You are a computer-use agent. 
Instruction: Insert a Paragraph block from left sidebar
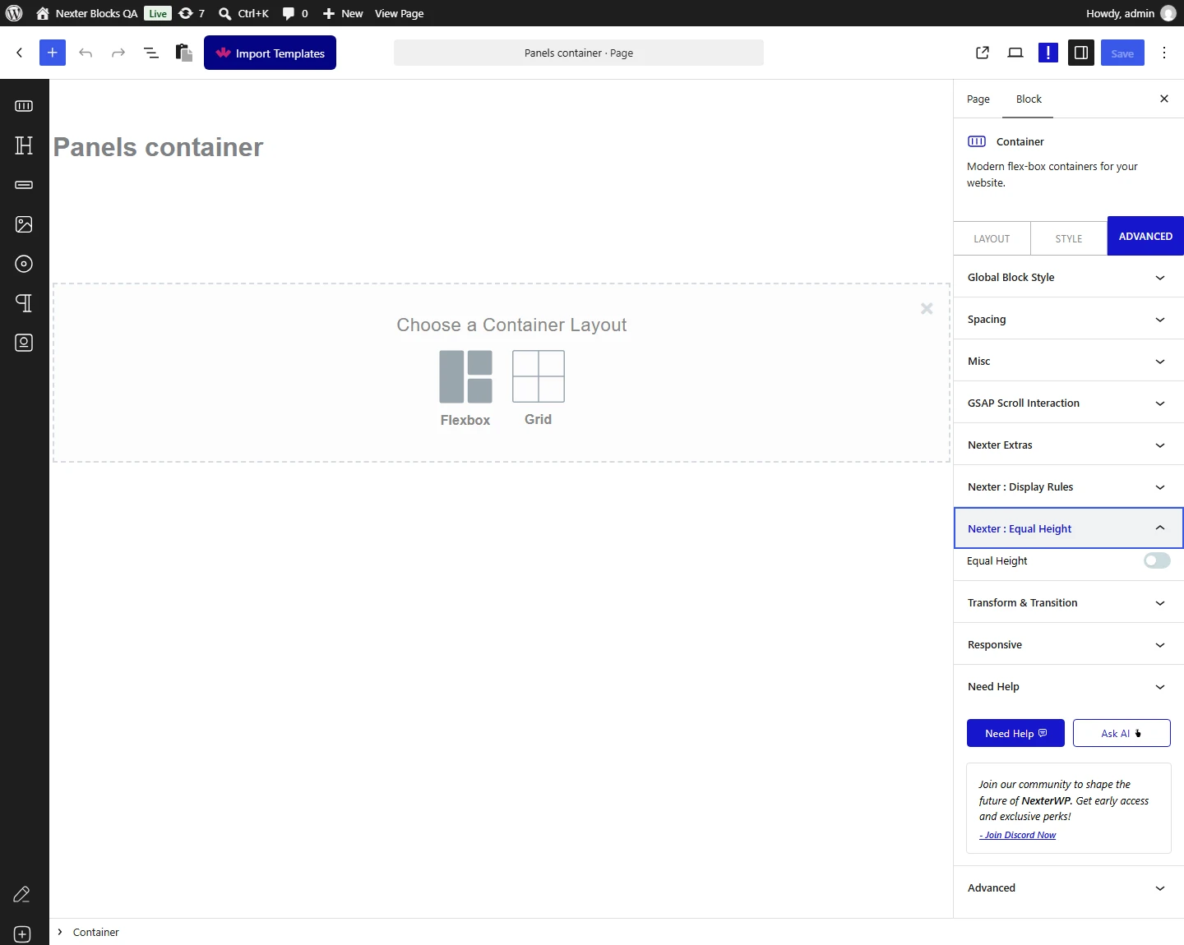pyautogui.click(x=24, y=303)
